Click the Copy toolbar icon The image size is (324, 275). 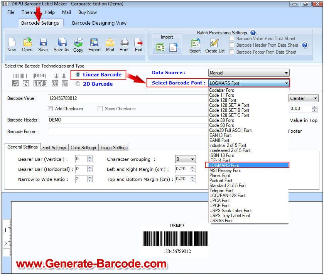point(78,43)
